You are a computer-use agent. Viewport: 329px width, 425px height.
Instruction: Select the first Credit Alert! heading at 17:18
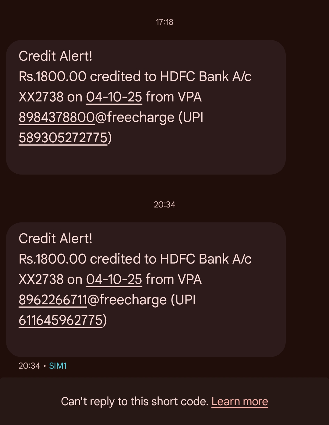[55, 56]
